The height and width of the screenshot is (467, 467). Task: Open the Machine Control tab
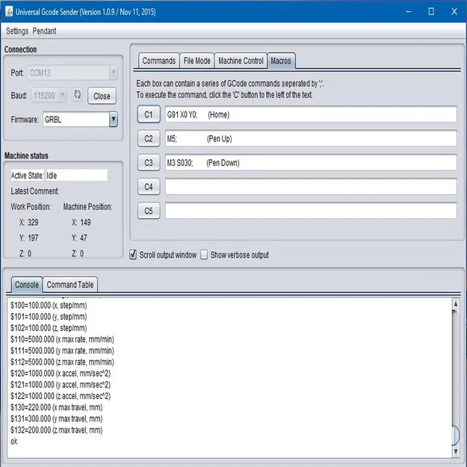tap(241, 61)
